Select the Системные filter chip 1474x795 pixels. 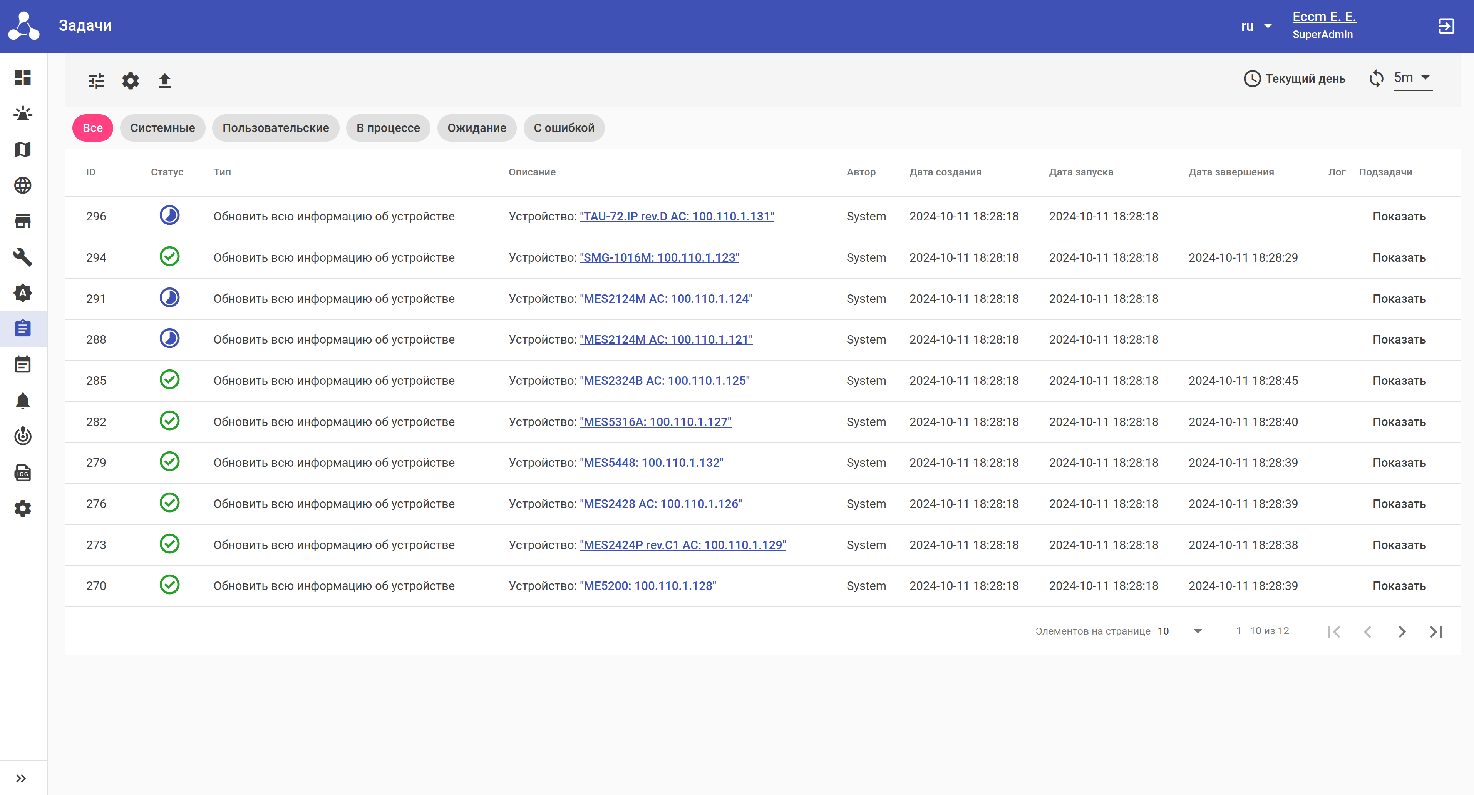click(x=162, y=128)
